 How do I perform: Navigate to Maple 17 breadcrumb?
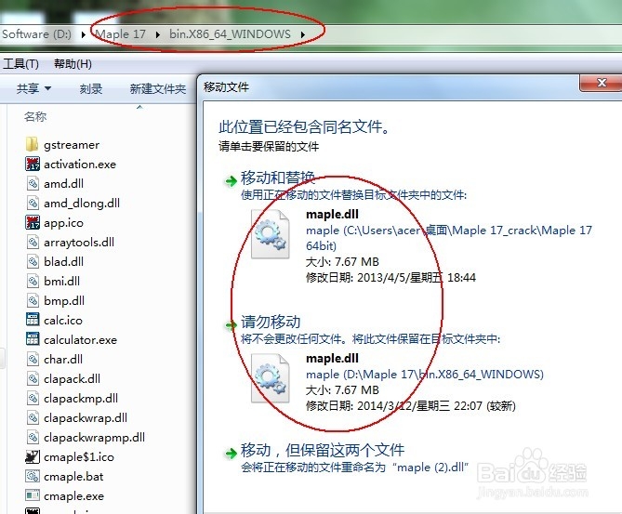[122, 34]
